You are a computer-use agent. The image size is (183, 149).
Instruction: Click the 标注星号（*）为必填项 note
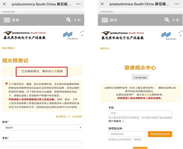(x=69, y=117)
